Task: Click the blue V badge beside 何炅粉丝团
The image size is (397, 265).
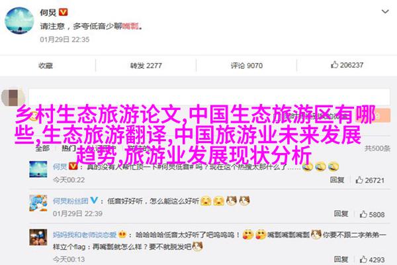Action: click(94, 200)
